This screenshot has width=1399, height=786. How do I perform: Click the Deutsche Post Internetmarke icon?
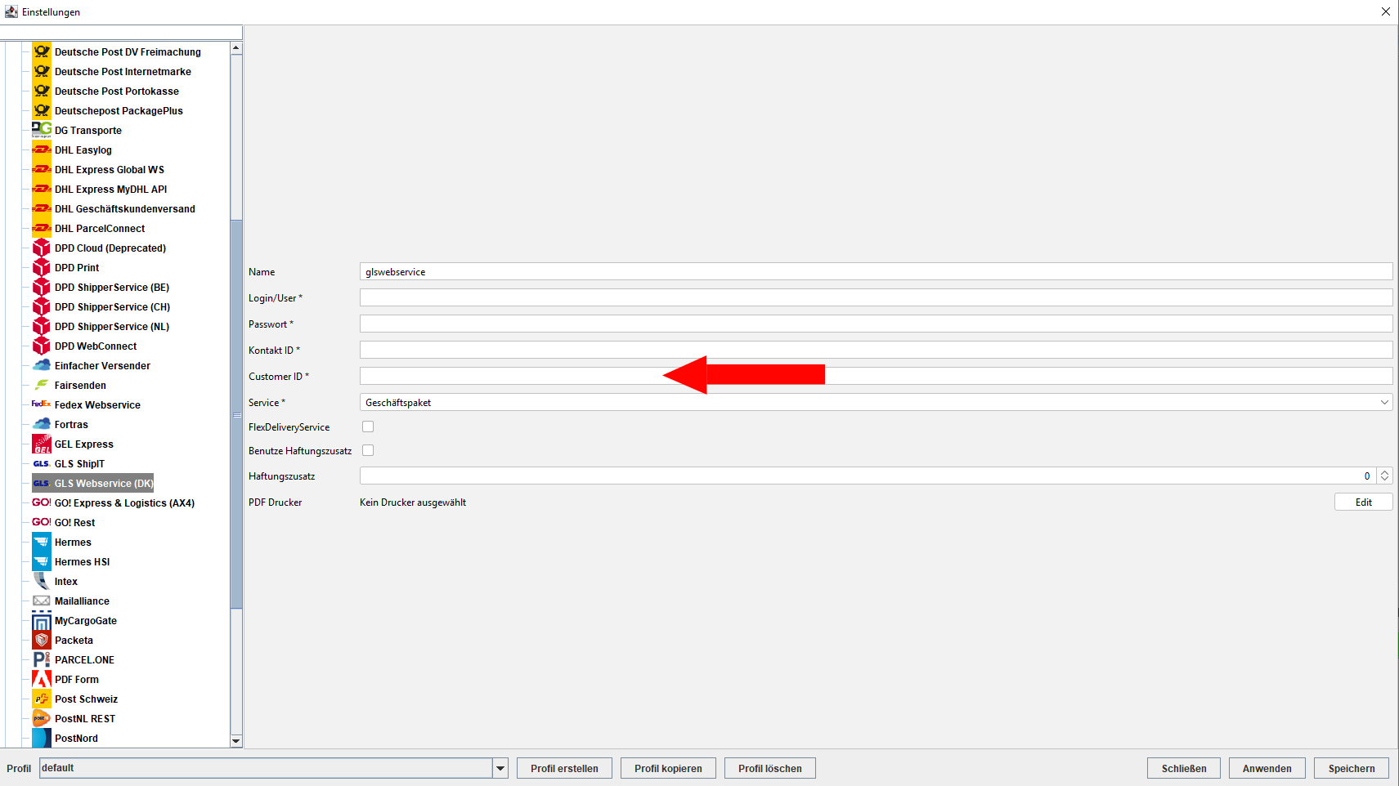pyautogui.click(x=42, y=71)
